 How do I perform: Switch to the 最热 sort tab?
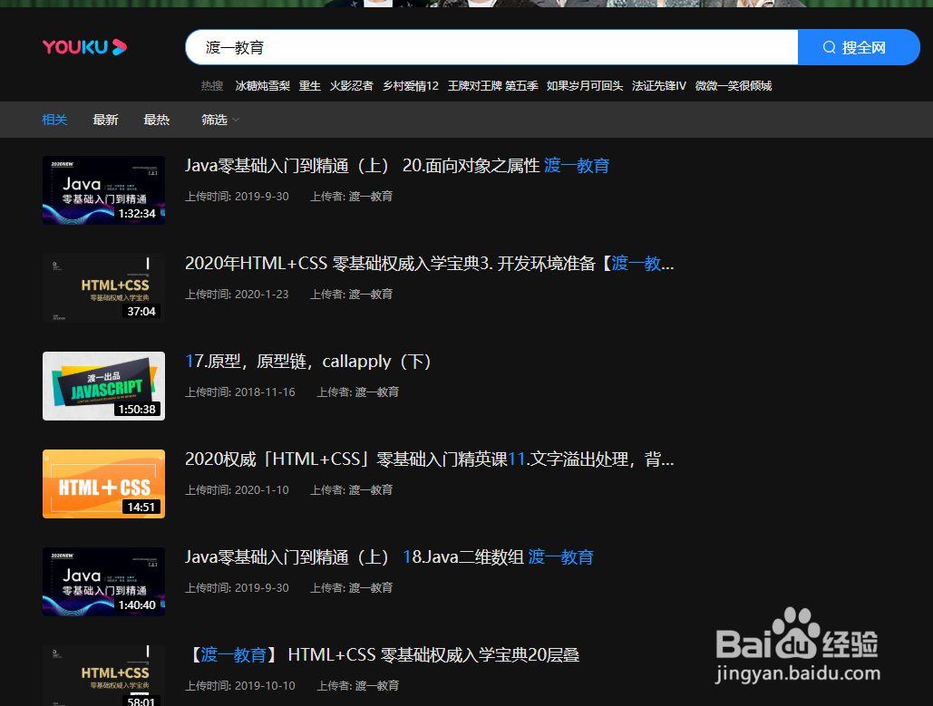[157, 120]
